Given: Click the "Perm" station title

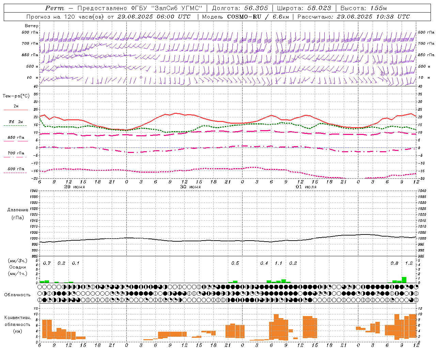Looking at the screenshot, I should [x=54, y=8].
